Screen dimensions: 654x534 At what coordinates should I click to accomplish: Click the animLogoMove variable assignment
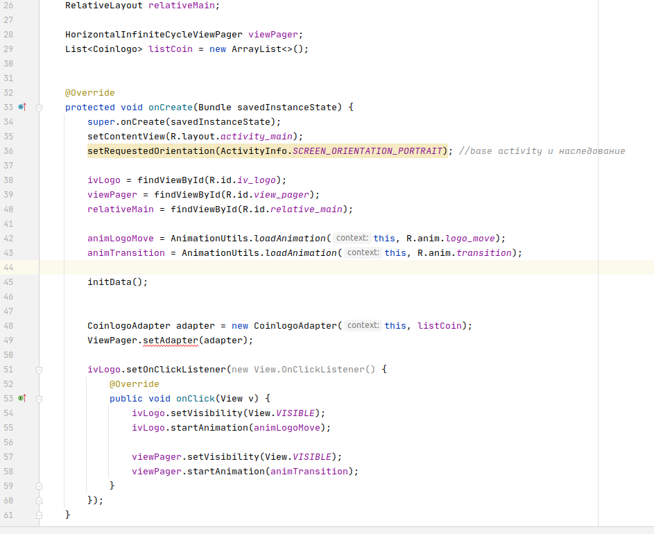point(120,238)
